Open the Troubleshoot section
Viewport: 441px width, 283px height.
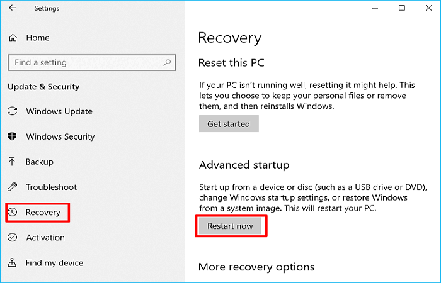tap(51, 187)
